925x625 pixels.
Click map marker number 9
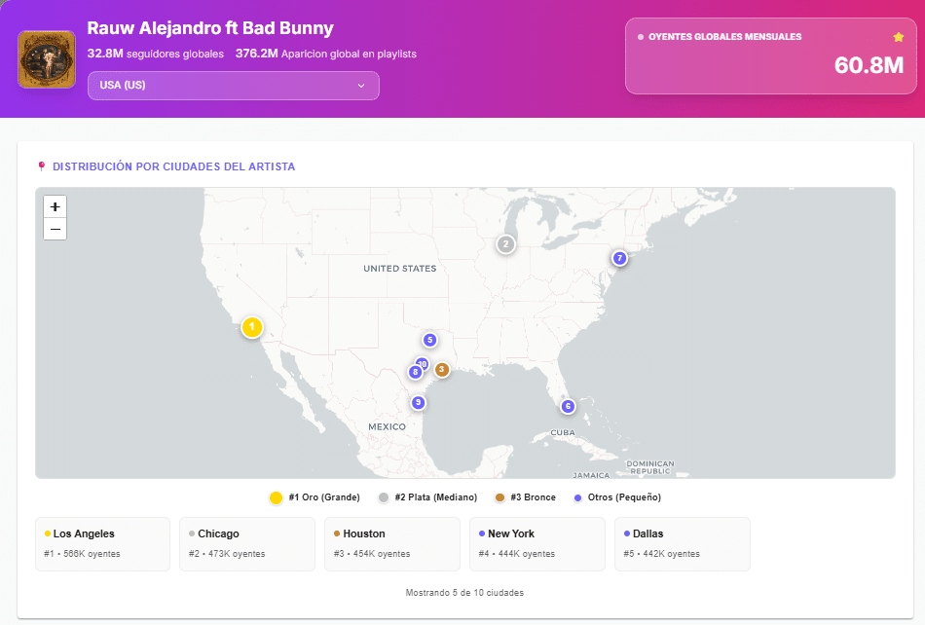pos(418,402)
